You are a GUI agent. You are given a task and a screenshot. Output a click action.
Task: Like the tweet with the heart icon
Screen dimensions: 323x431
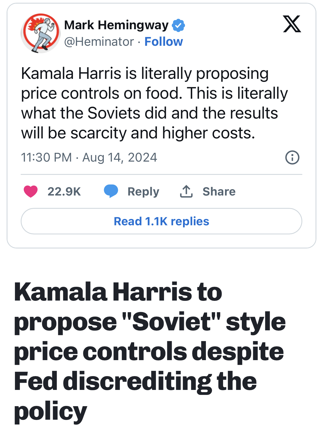[x=31, y=191]
